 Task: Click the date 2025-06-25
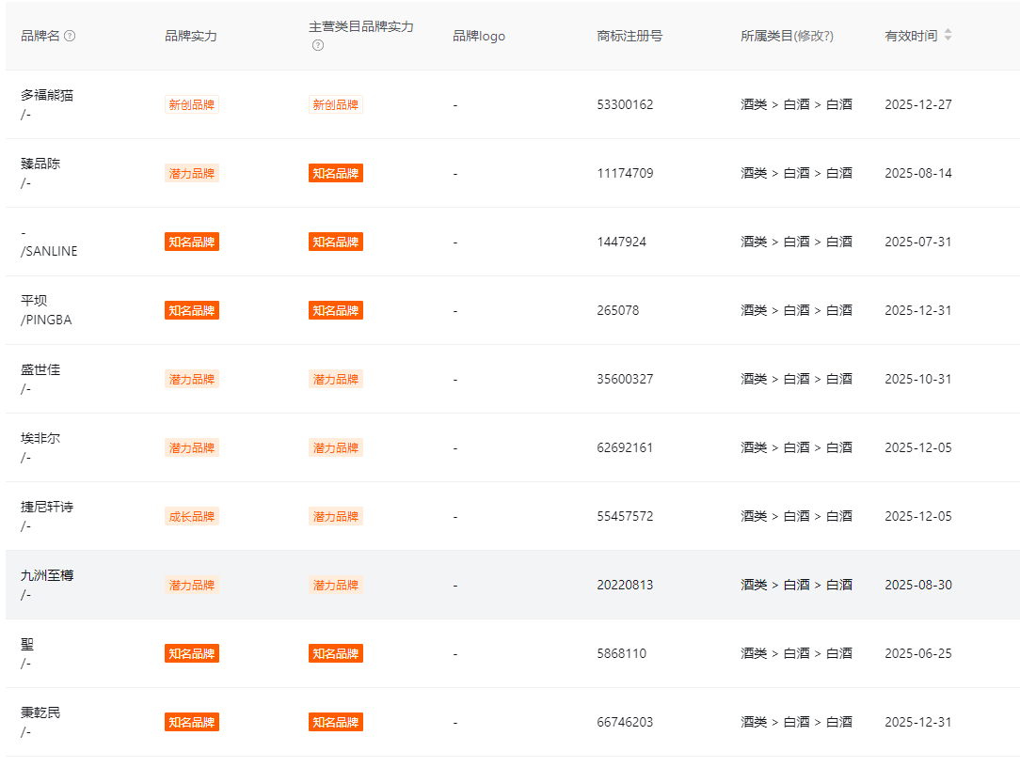pyautogui.click(x=917, y=653)
